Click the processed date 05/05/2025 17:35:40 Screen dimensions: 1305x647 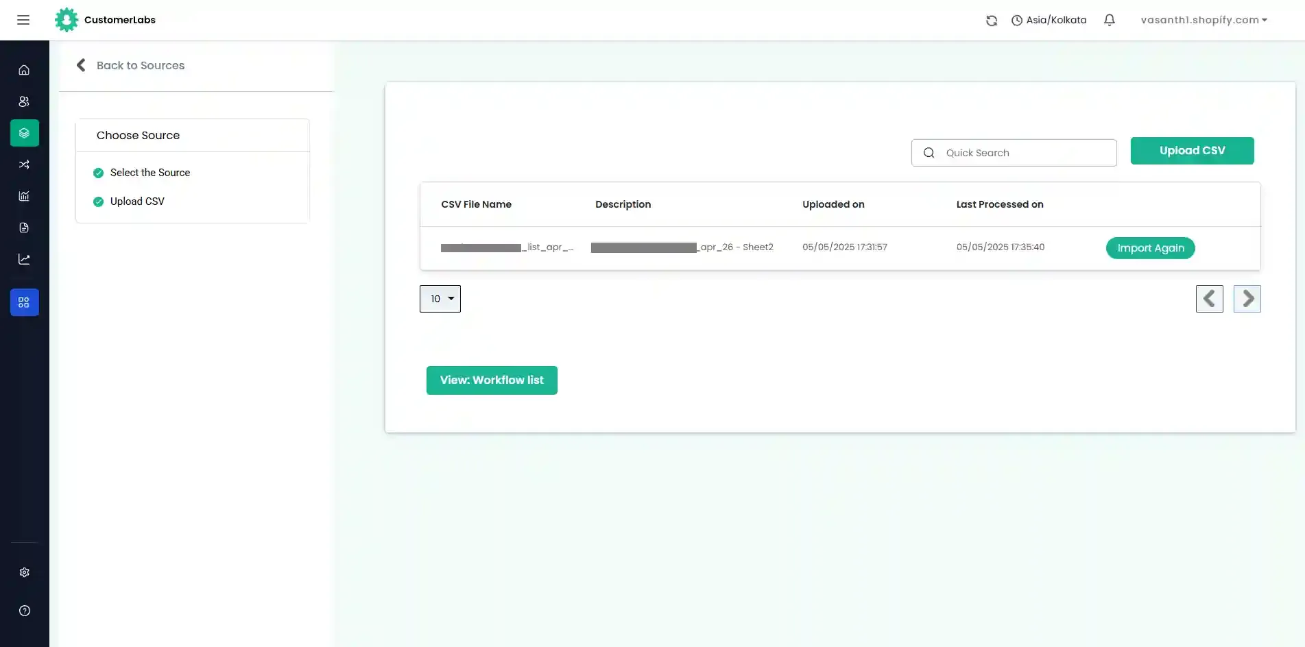point(1001,247)
